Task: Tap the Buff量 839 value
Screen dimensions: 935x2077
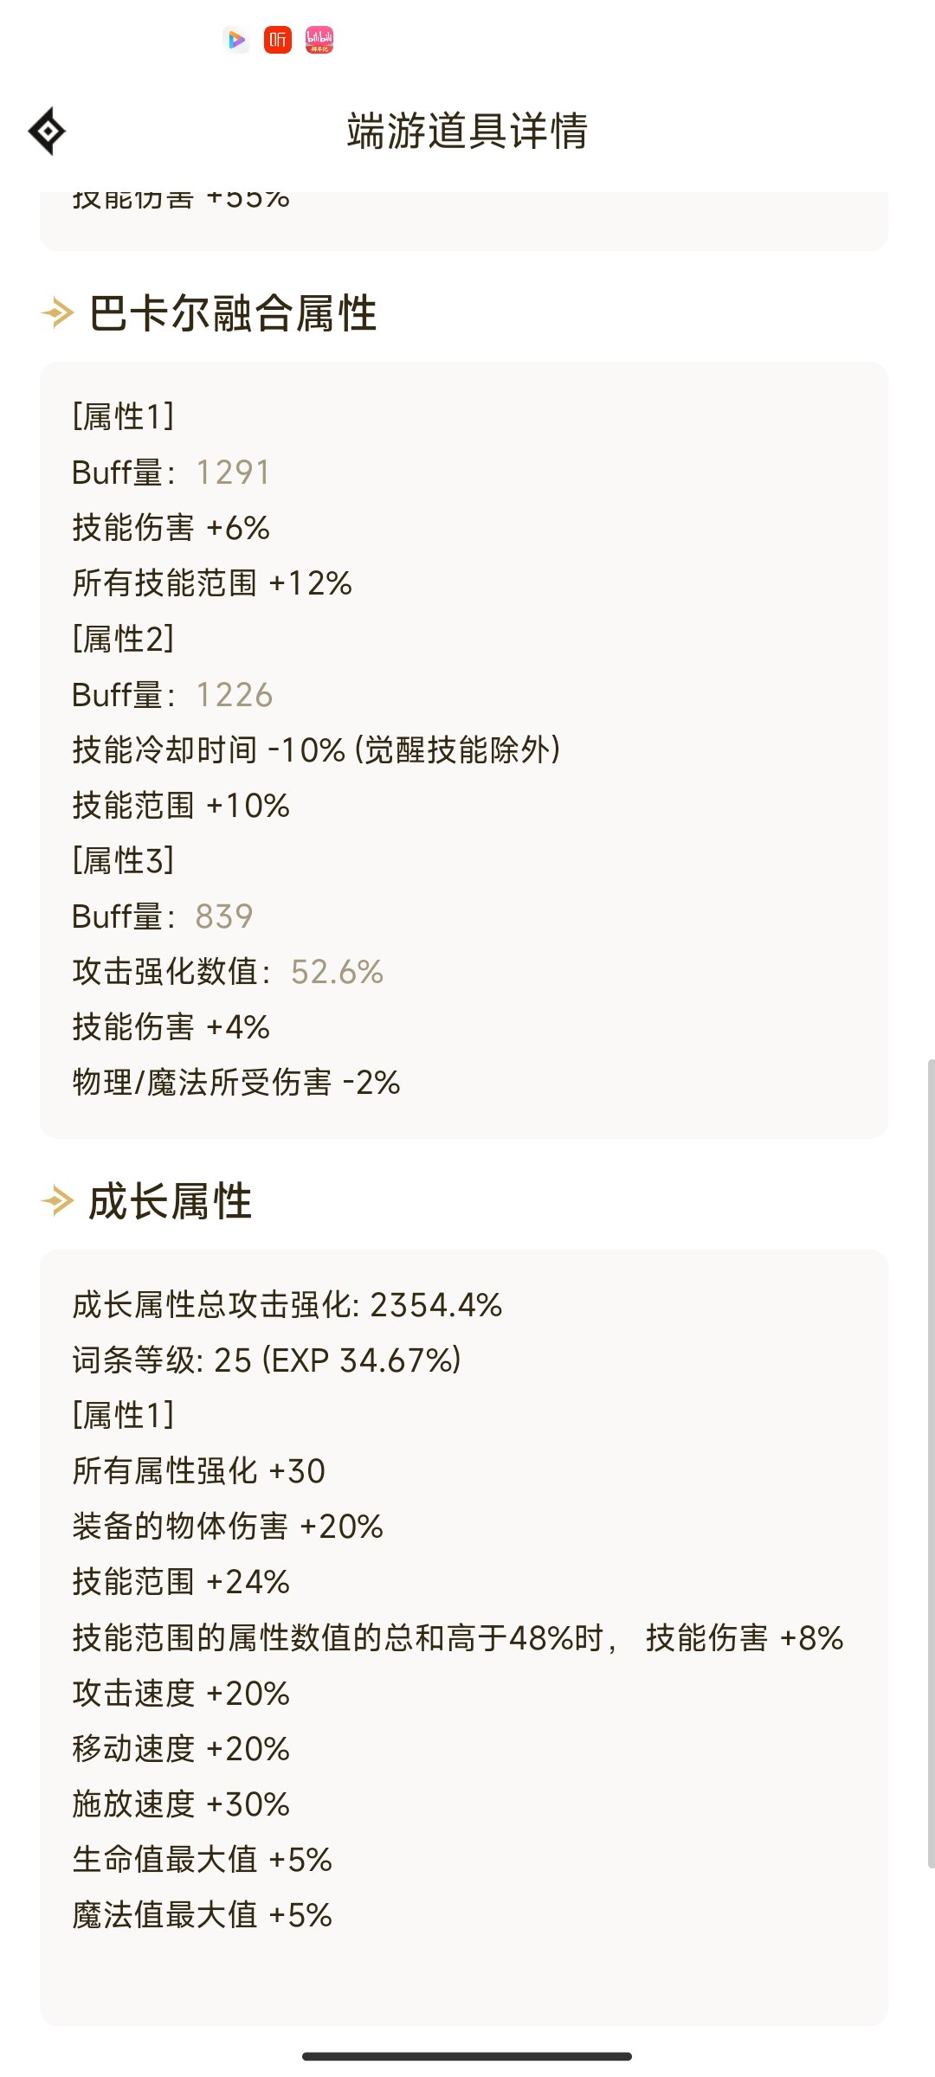Action: [224, 916]
